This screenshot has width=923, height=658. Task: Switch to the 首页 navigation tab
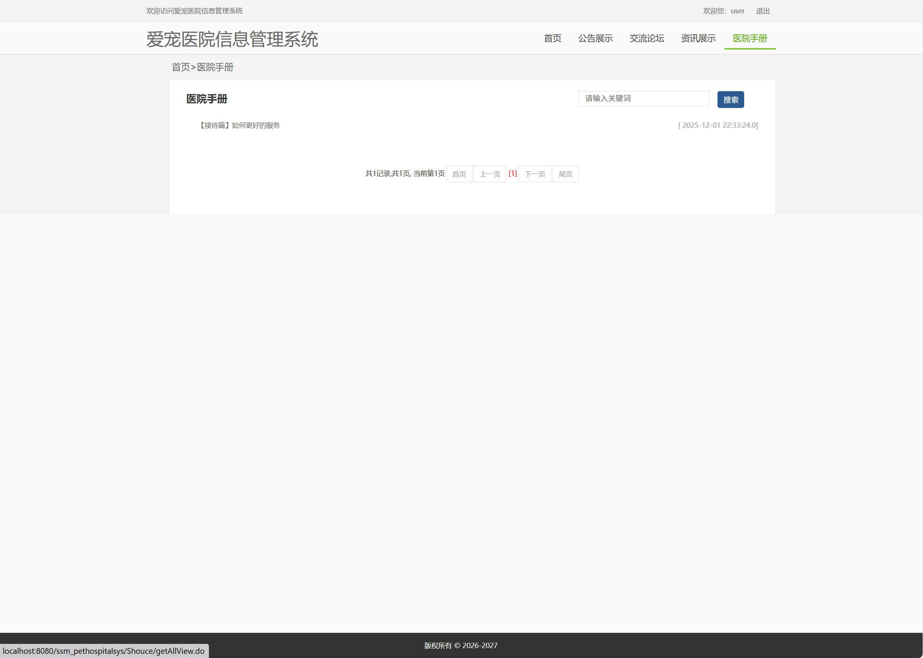tap(553, 39)
